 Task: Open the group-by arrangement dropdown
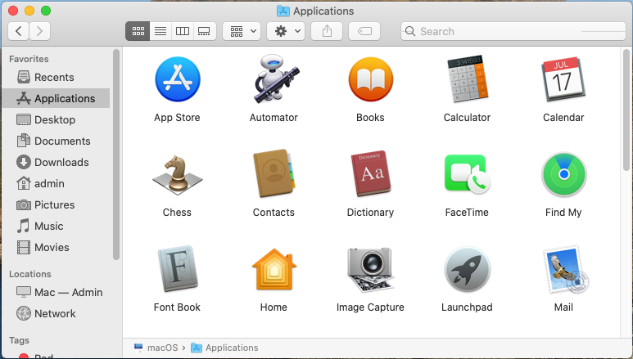(x=242, y=31)
